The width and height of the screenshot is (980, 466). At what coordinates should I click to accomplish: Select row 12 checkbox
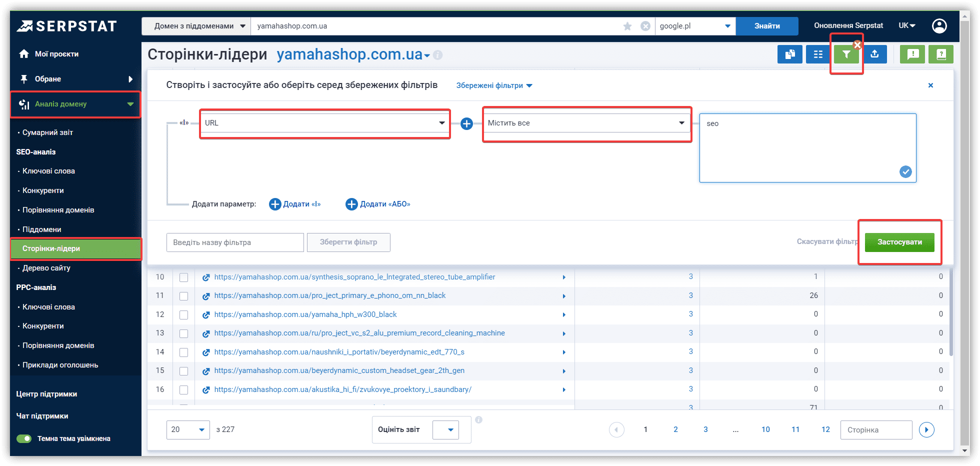(184, 315)
